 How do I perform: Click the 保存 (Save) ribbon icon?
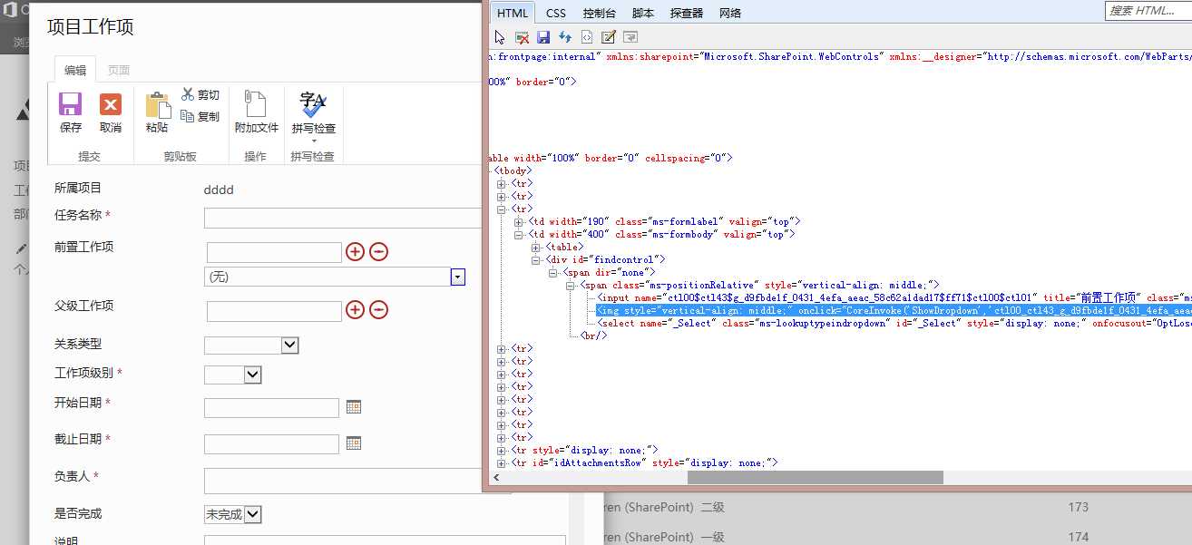pyautogui.click(x=71, y=104)
